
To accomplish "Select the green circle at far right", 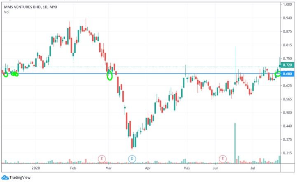I will coord(278,74).
